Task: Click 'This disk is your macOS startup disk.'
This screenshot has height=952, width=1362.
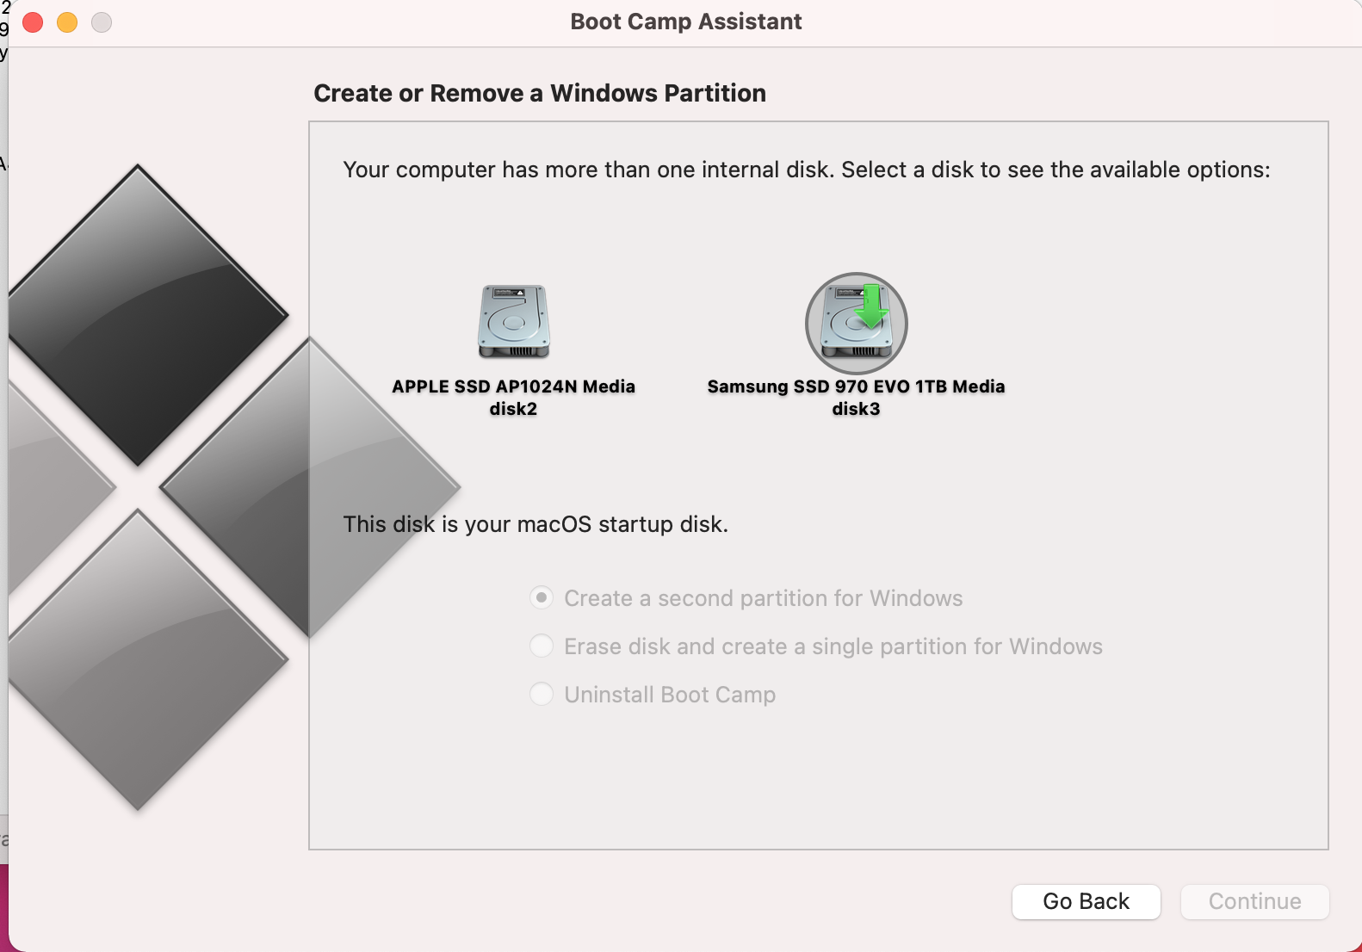Action: 536,524
